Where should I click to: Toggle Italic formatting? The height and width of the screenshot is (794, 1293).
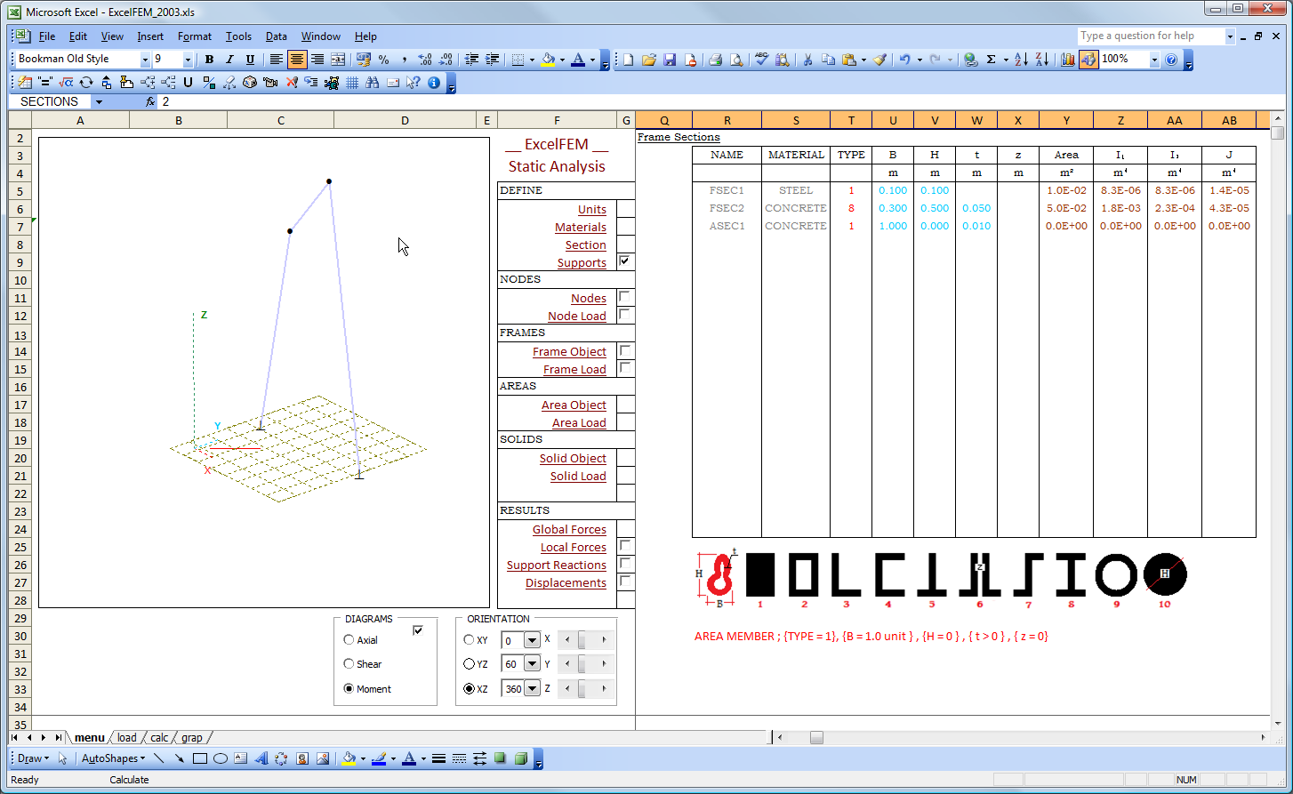pos(229,60)
